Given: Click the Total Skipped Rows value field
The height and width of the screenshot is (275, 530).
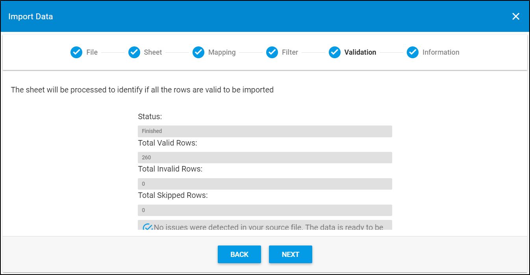Looking at the screenshot, I should tap(265, 210).
